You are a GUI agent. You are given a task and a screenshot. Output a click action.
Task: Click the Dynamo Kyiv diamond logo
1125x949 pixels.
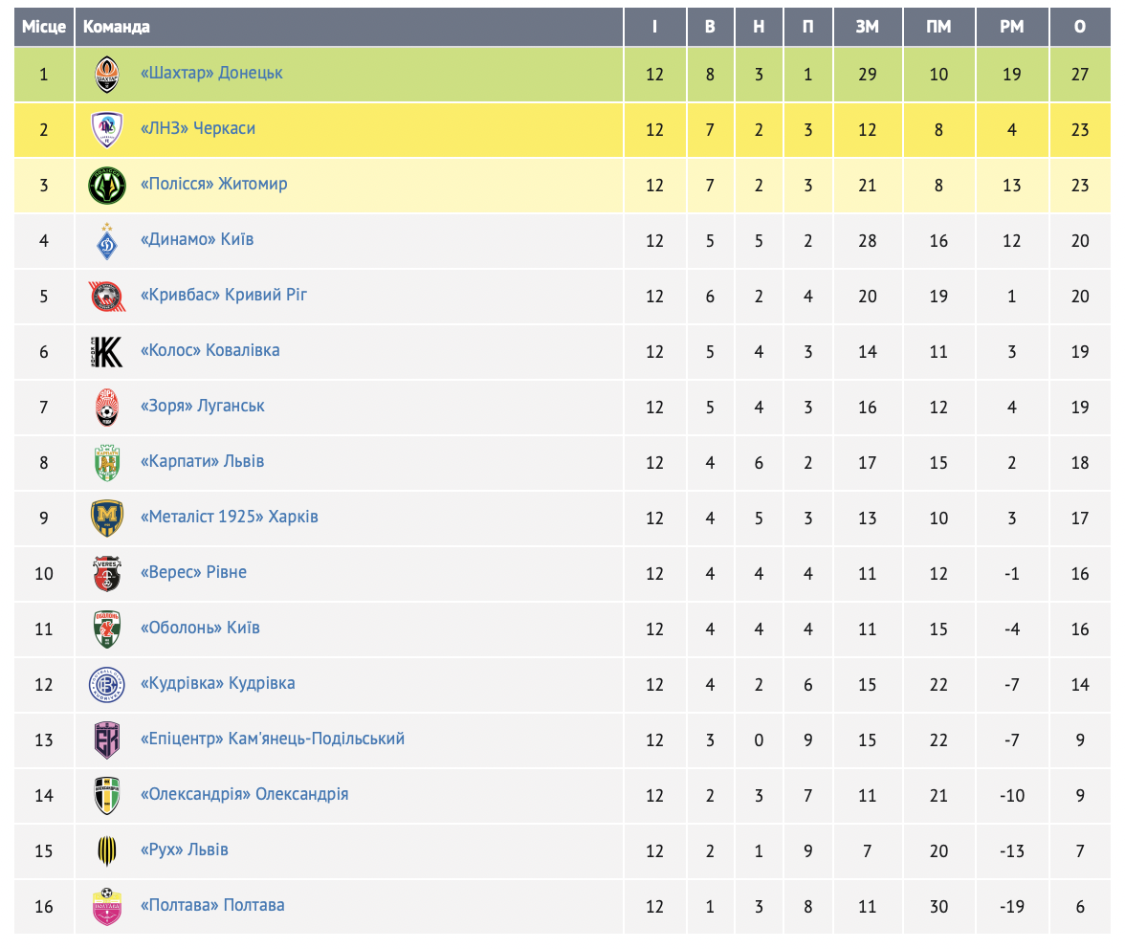(x=106, y=240)
